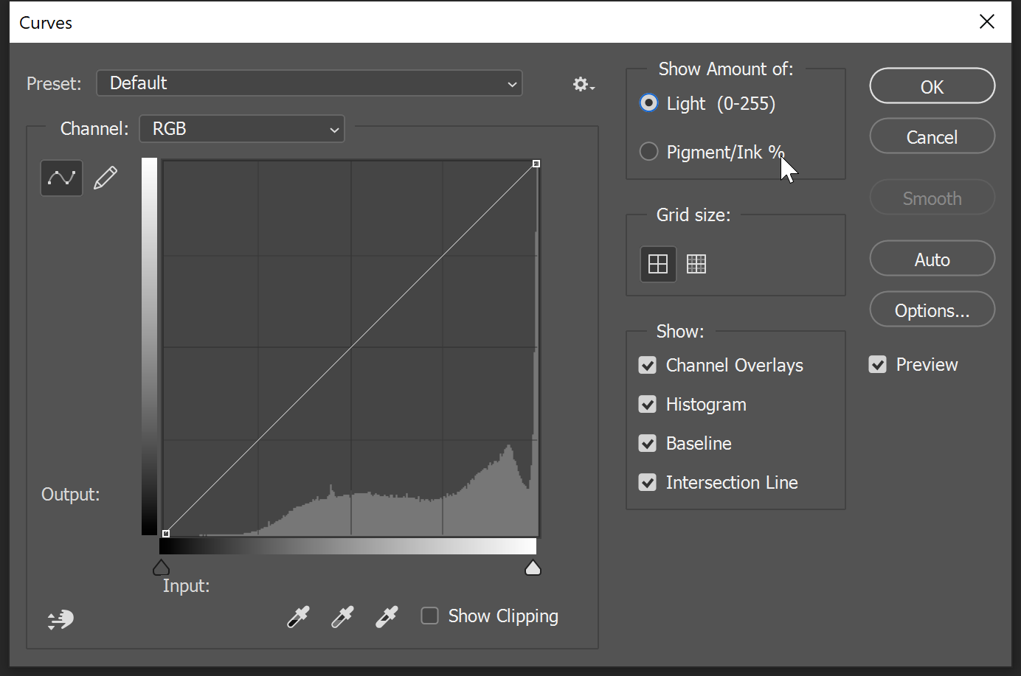
Task: Select the edit points curve mode icon
Action: (61, 178)
